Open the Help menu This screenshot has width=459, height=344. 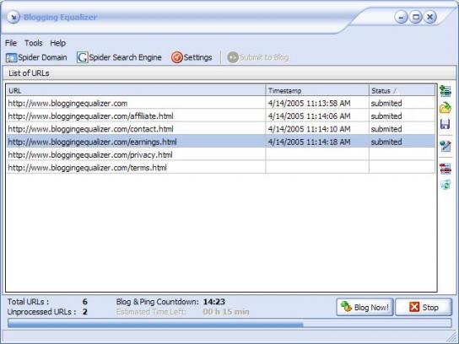point(57,43)
